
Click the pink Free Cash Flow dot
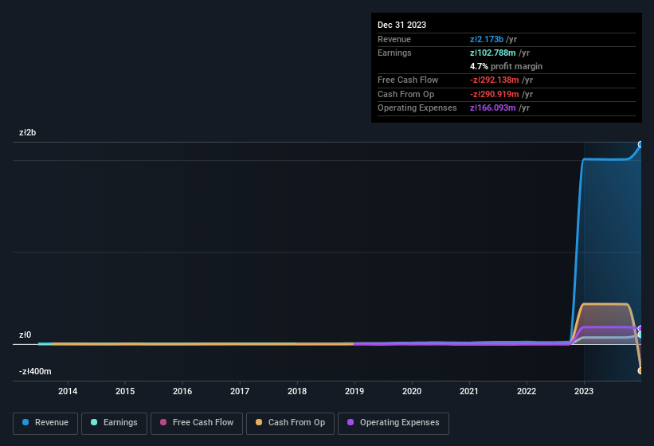[x=163, y=422]
